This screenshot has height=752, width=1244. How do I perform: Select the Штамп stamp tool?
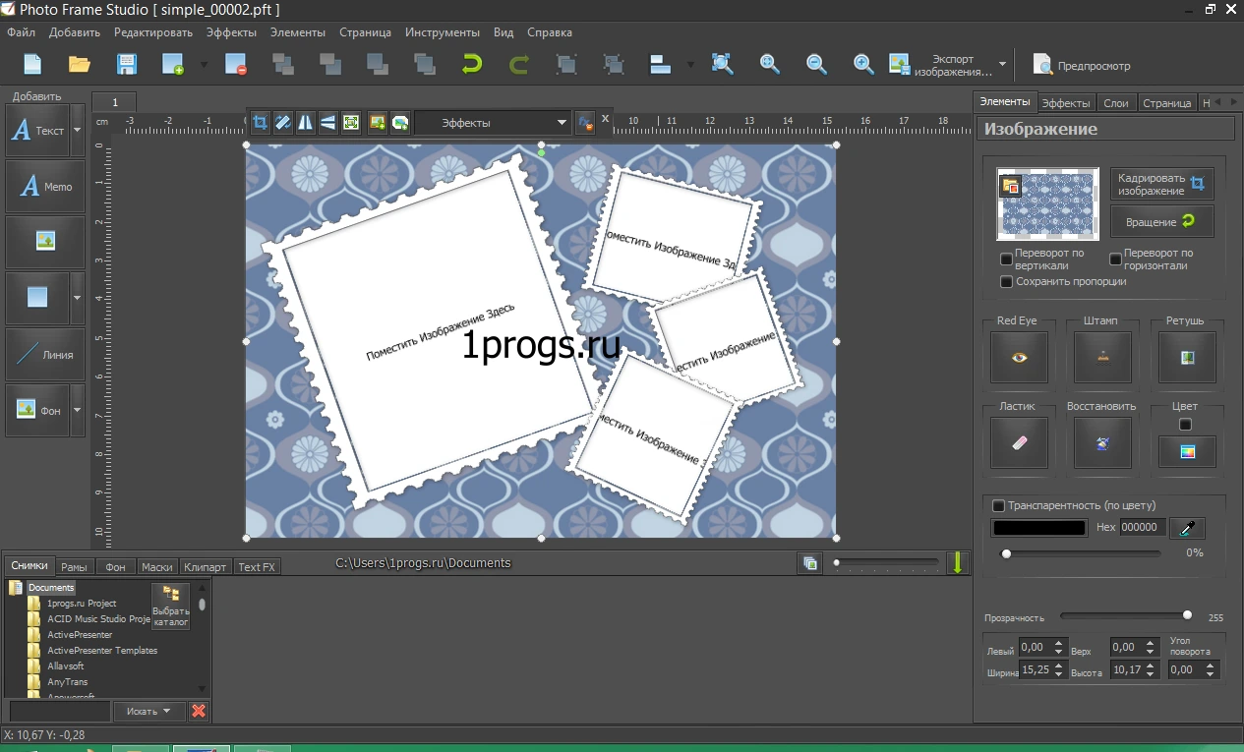point(1102,357)
